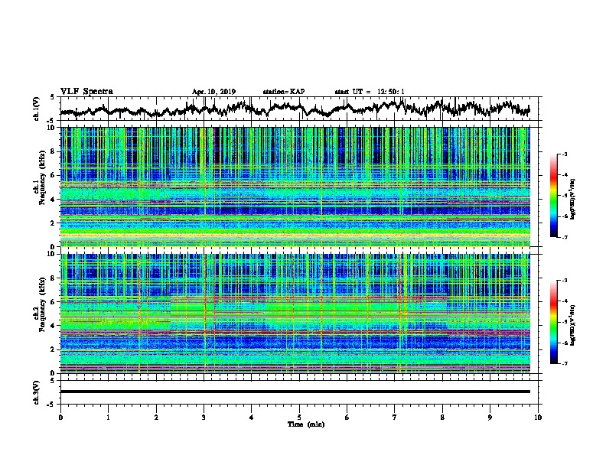The width and height of the screenshot is (606, 468).
Task: Click time axis tick label "9"
Action: 490,418
